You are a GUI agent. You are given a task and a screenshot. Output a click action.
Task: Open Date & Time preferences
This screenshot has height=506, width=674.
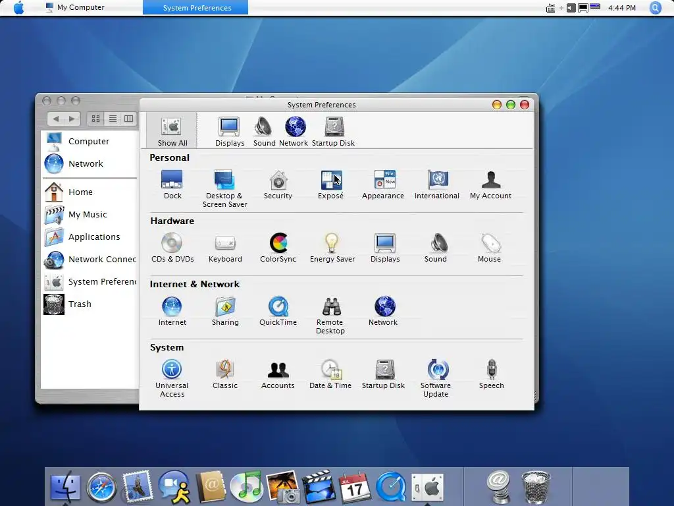point(330,374)
